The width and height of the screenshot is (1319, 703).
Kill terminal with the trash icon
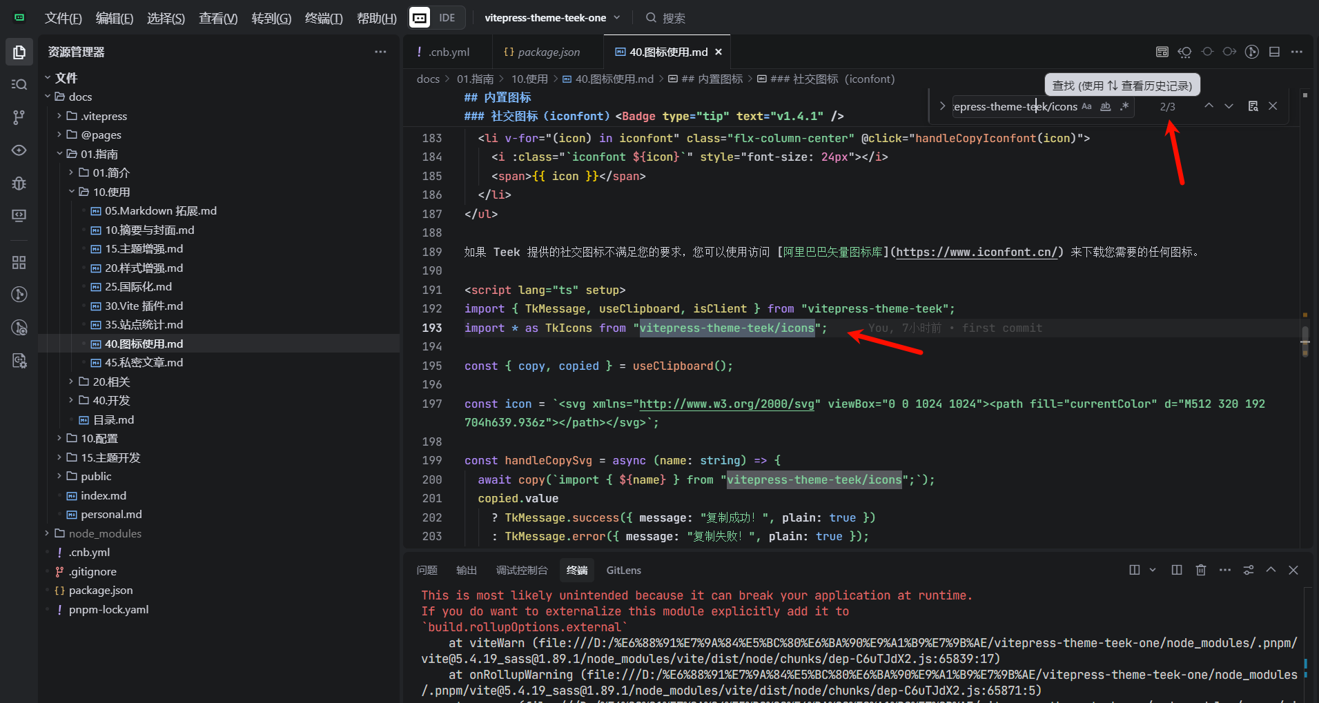1201,570
